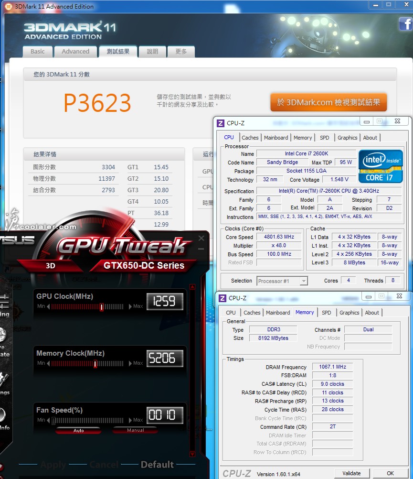413x479 pixels.
Task: Maximize the 3DMark 11 window
Action: pyautogui.click(x=389, y=5)
